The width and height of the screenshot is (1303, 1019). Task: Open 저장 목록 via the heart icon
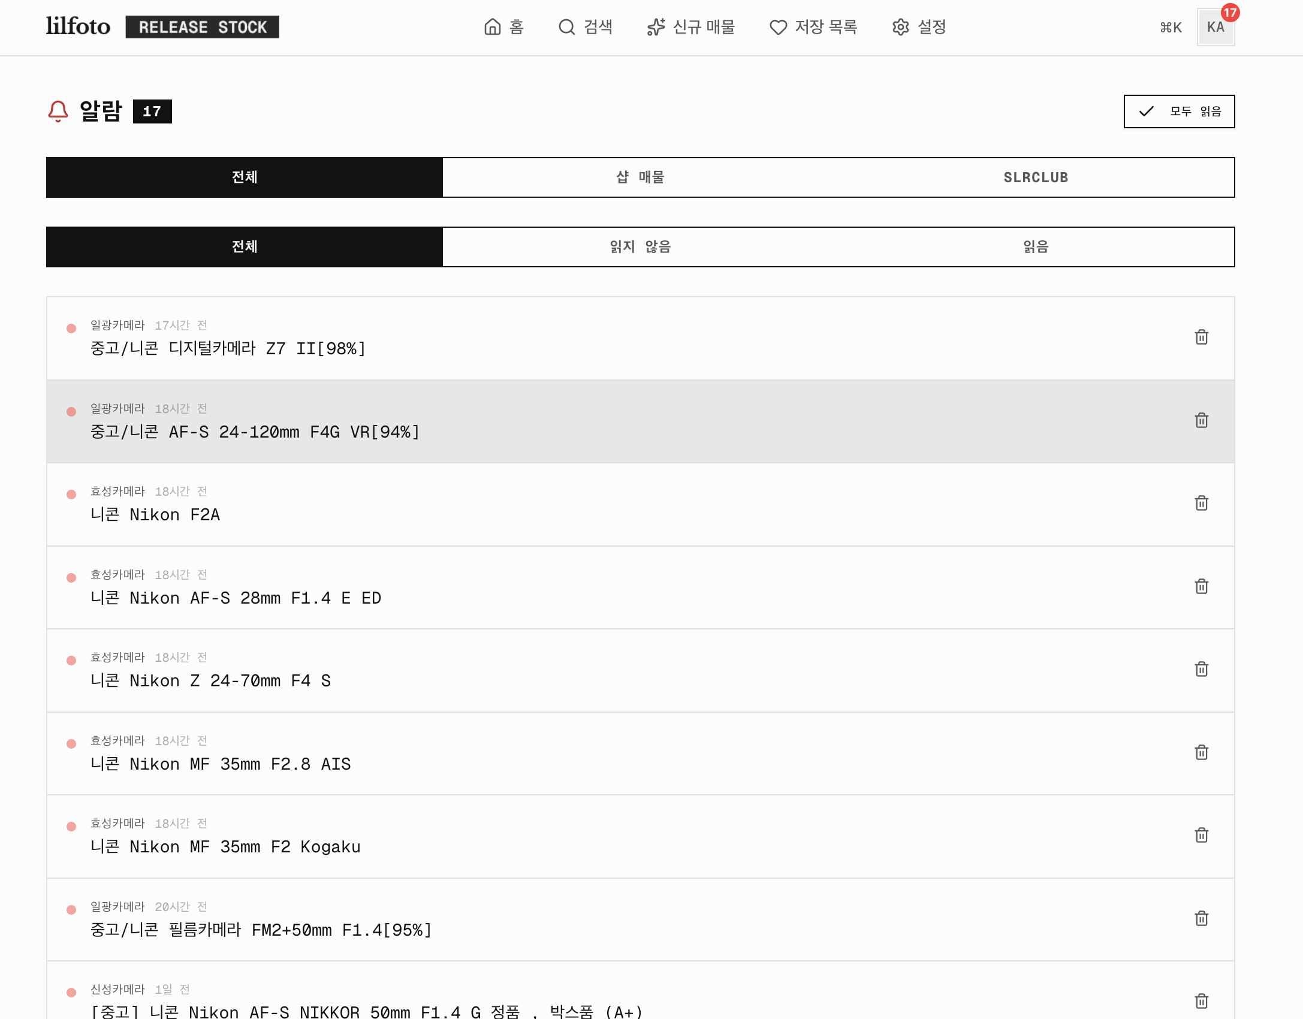click(779, 27)
